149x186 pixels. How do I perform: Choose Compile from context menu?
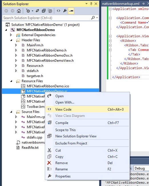pos(87,123)
